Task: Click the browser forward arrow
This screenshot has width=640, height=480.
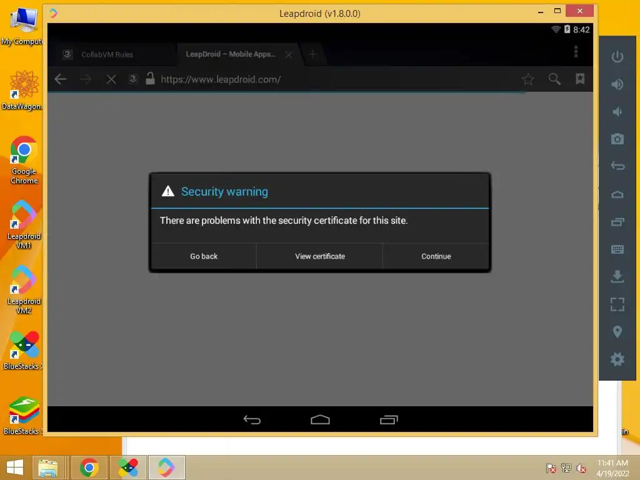Action: (86, 79)
